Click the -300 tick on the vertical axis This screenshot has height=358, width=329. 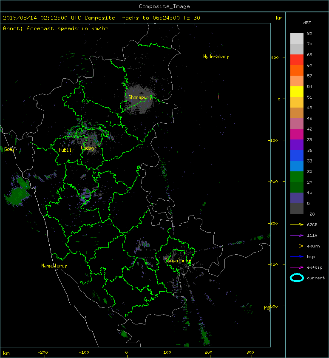tap(272, 224)
